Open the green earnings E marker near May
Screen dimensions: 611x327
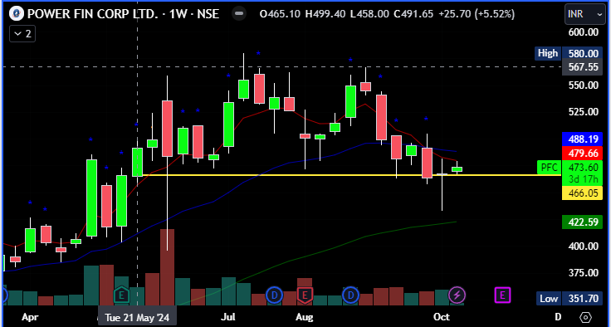click(x=121, y=295)
